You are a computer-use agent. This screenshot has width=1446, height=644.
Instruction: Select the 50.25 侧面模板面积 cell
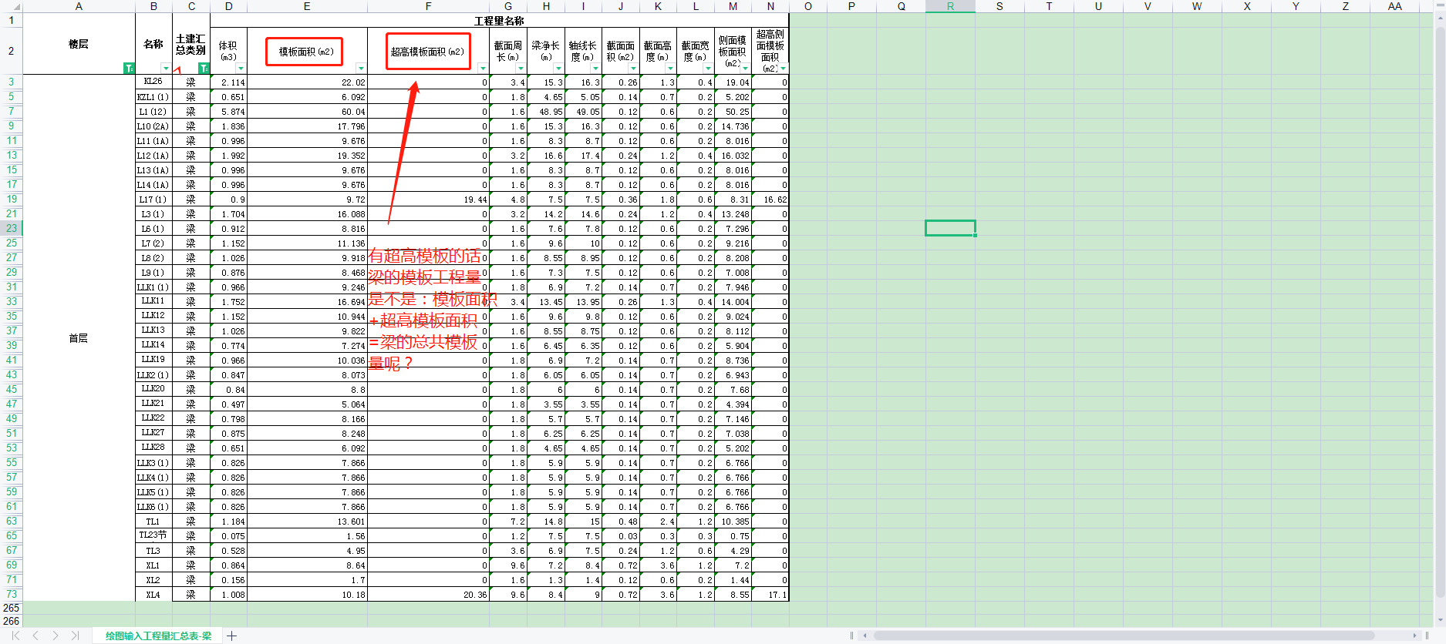coord(733,112)
